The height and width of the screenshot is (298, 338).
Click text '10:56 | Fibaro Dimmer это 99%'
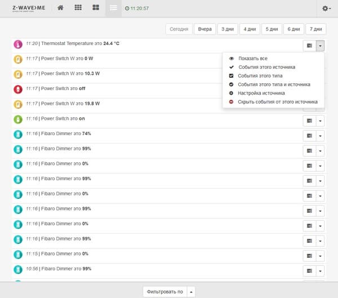point(59,269)
